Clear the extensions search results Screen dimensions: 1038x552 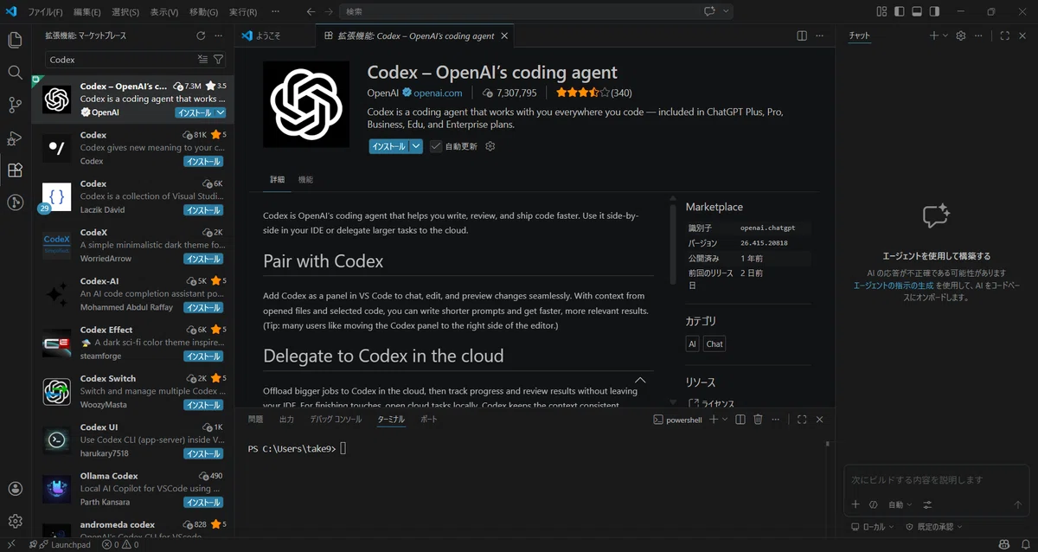click(202, 60)
